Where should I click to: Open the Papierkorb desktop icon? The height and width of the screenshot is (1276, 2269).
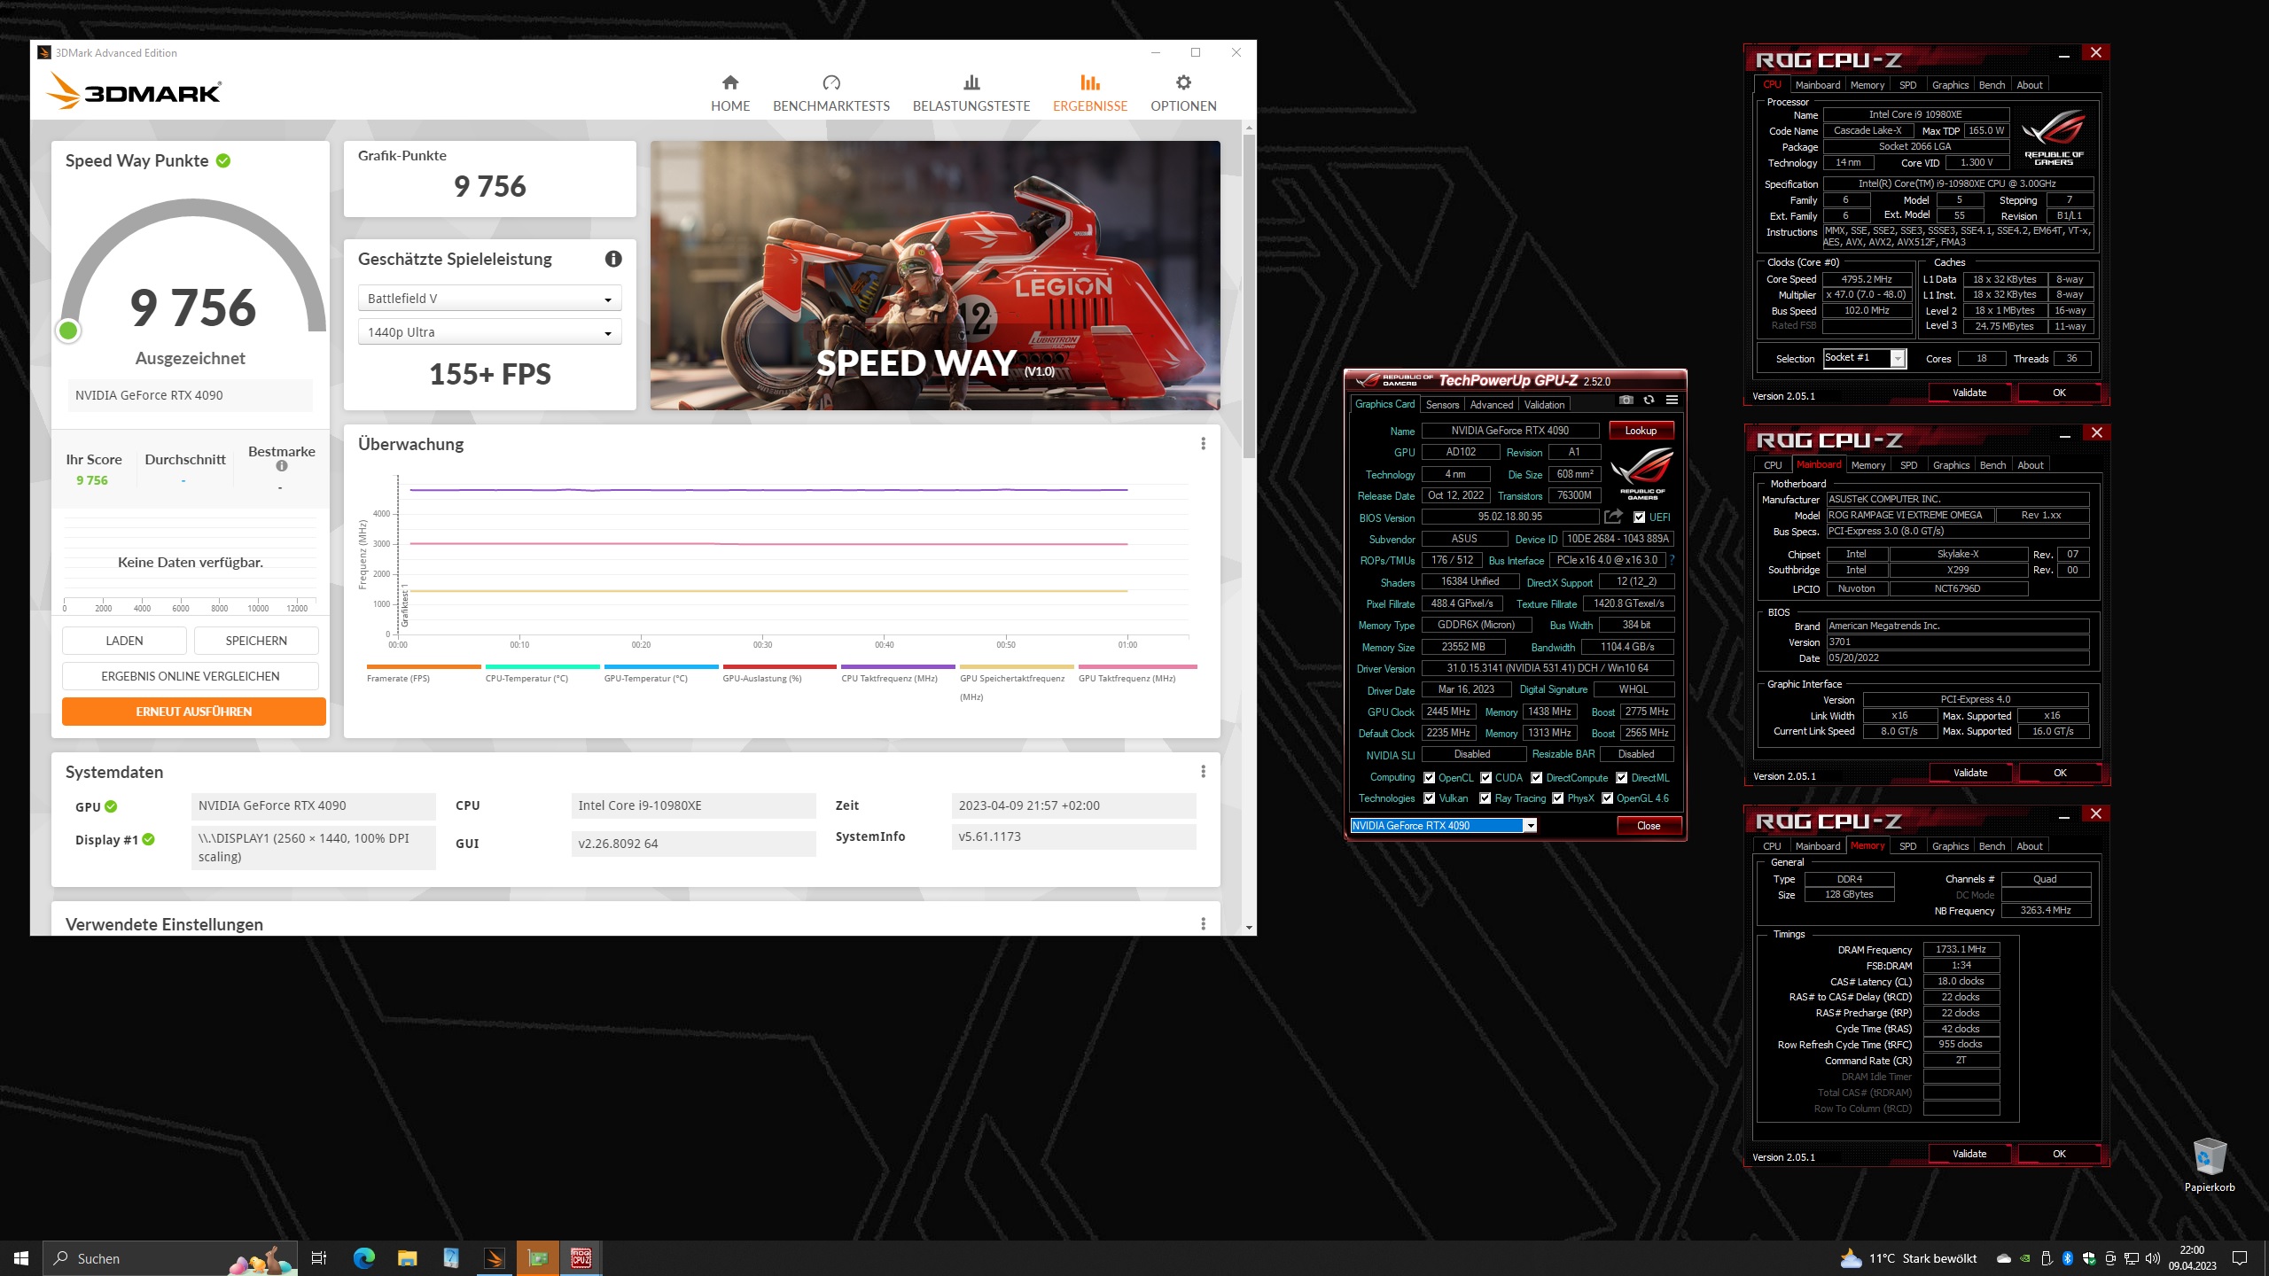(2209, 1165)
